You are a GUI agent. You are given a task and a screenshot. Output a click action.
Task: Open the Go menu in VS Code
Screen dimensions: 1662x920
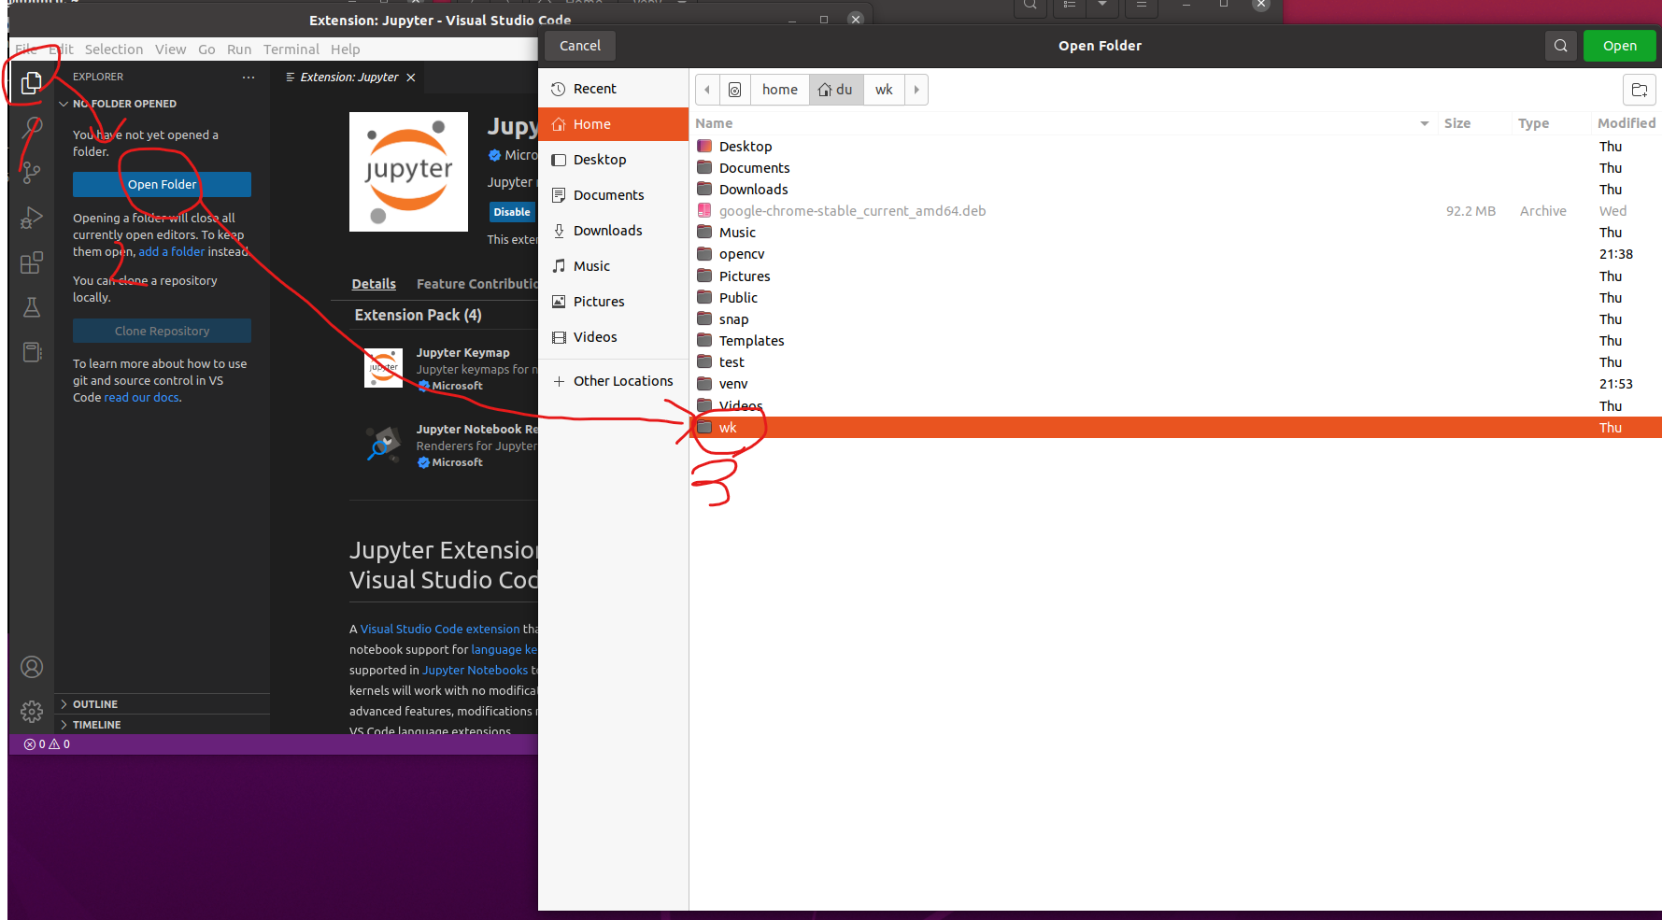(206, 50)
